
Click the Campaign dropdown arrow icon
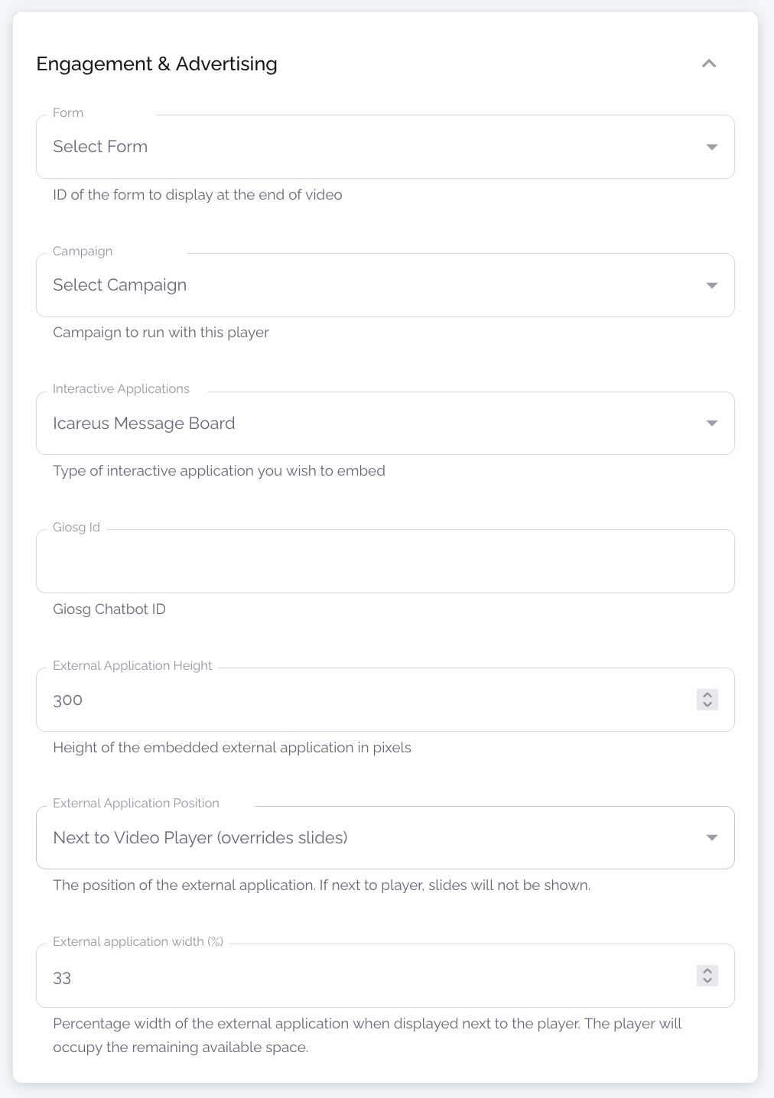point(711,285)
